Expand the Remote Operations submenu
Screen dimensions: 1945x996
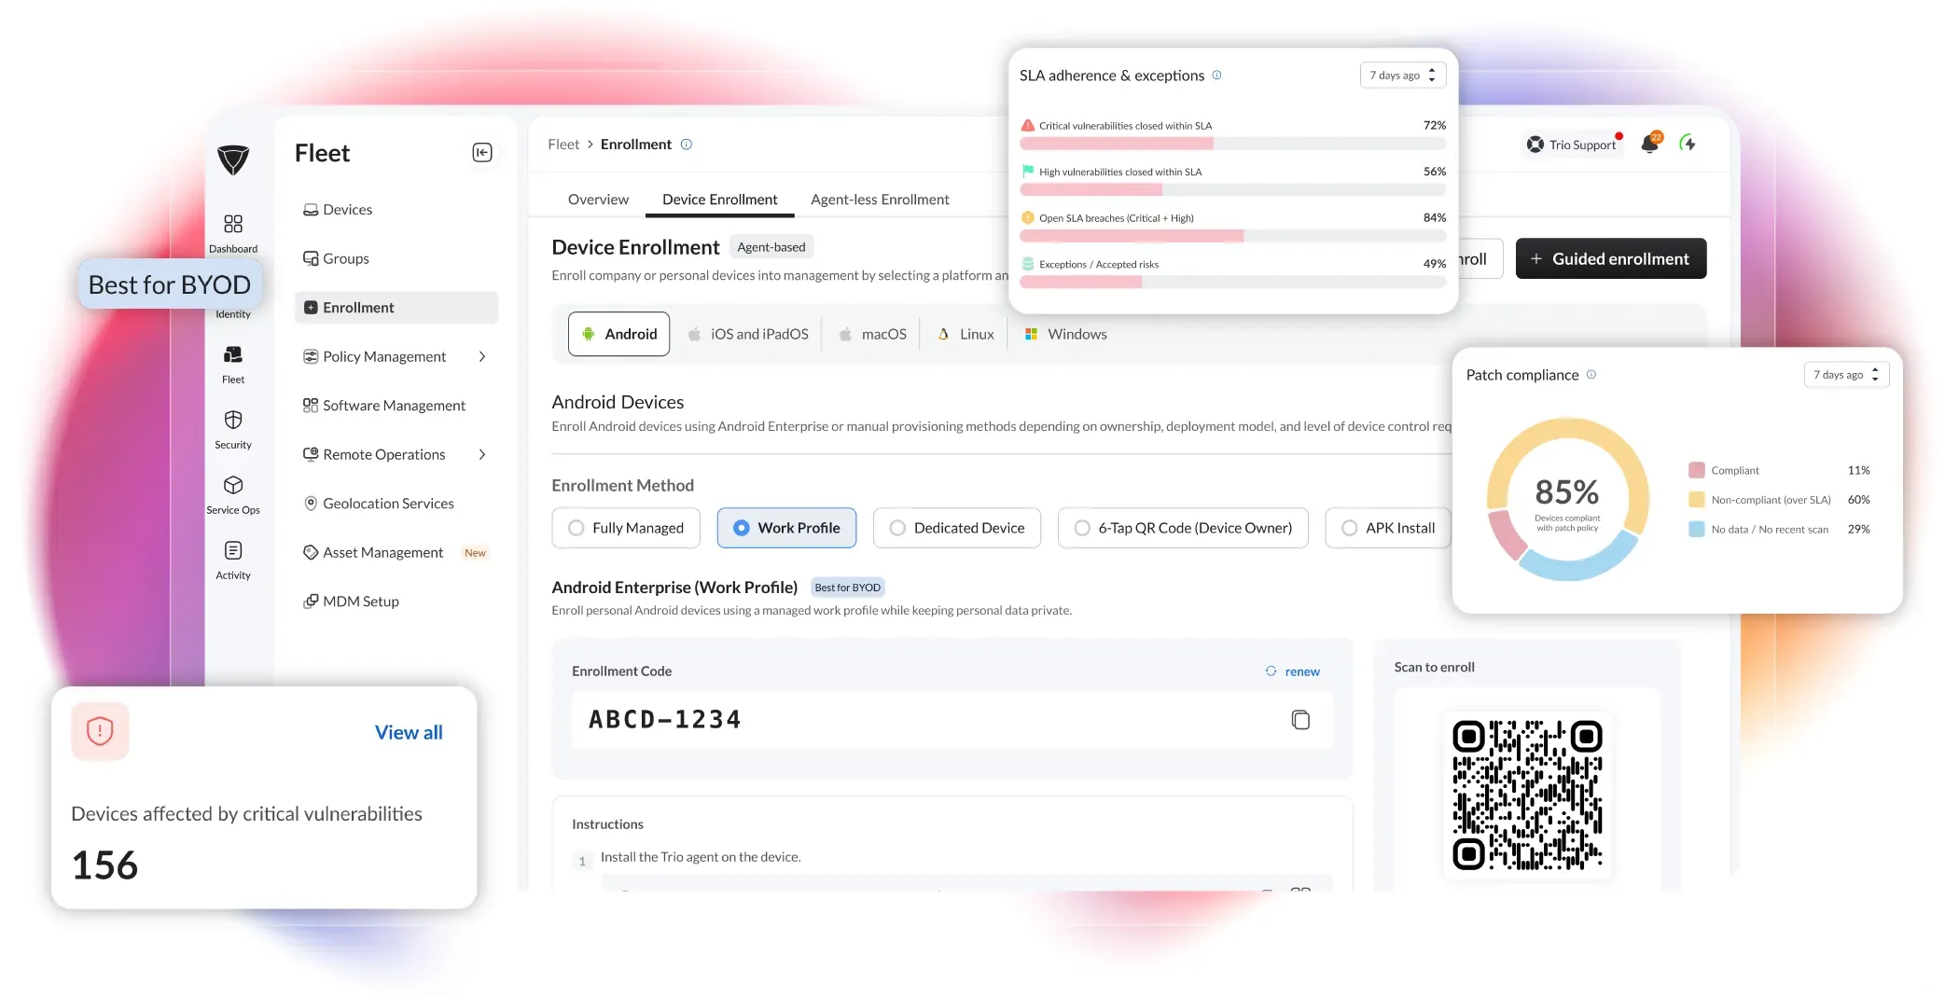482,454
